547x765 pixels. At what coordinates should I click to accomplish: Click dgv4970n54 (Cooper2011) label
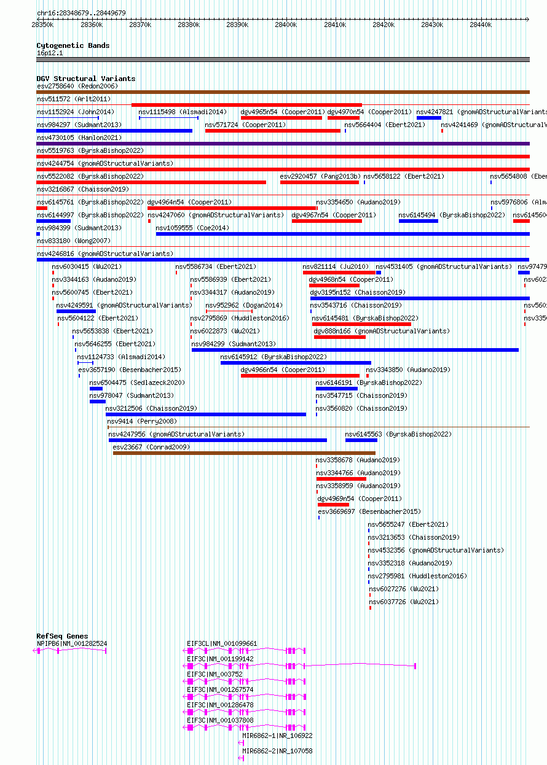[x=369, y=112]
